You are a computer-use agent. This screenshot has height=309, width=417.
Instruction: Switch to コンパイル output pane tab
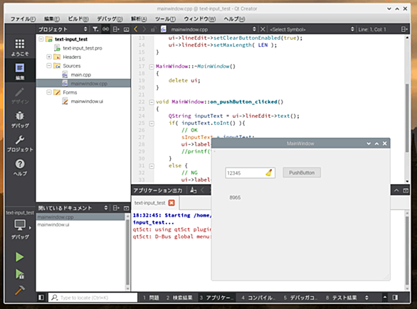[258, 298]
